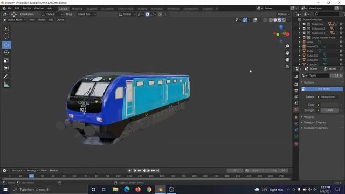
Task: Open the Object properties tab
Action: (296, 117)
